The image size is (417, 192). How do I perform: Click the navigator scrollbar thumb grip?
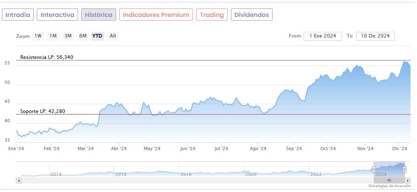coord(389,180)
